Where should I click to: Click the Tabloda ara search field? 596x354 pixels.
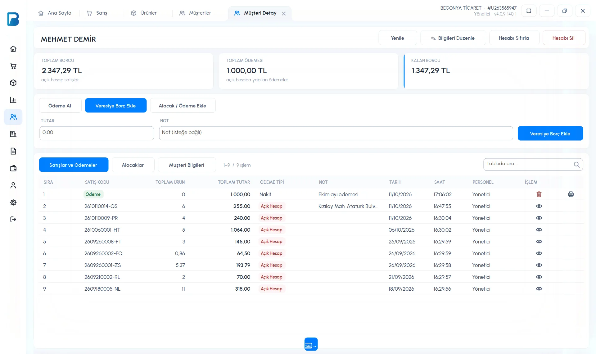[x=533, y=165]
